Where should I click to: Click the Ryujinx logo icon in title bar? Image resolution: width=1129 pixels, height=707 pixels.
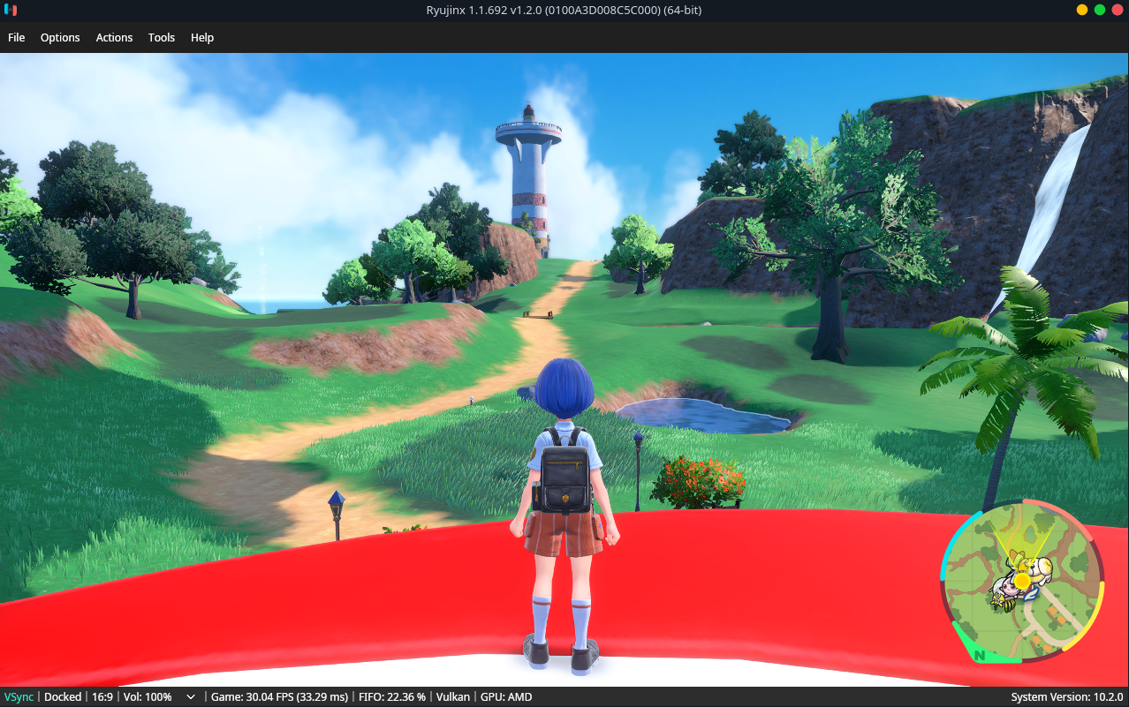click(x=11, y=10)
